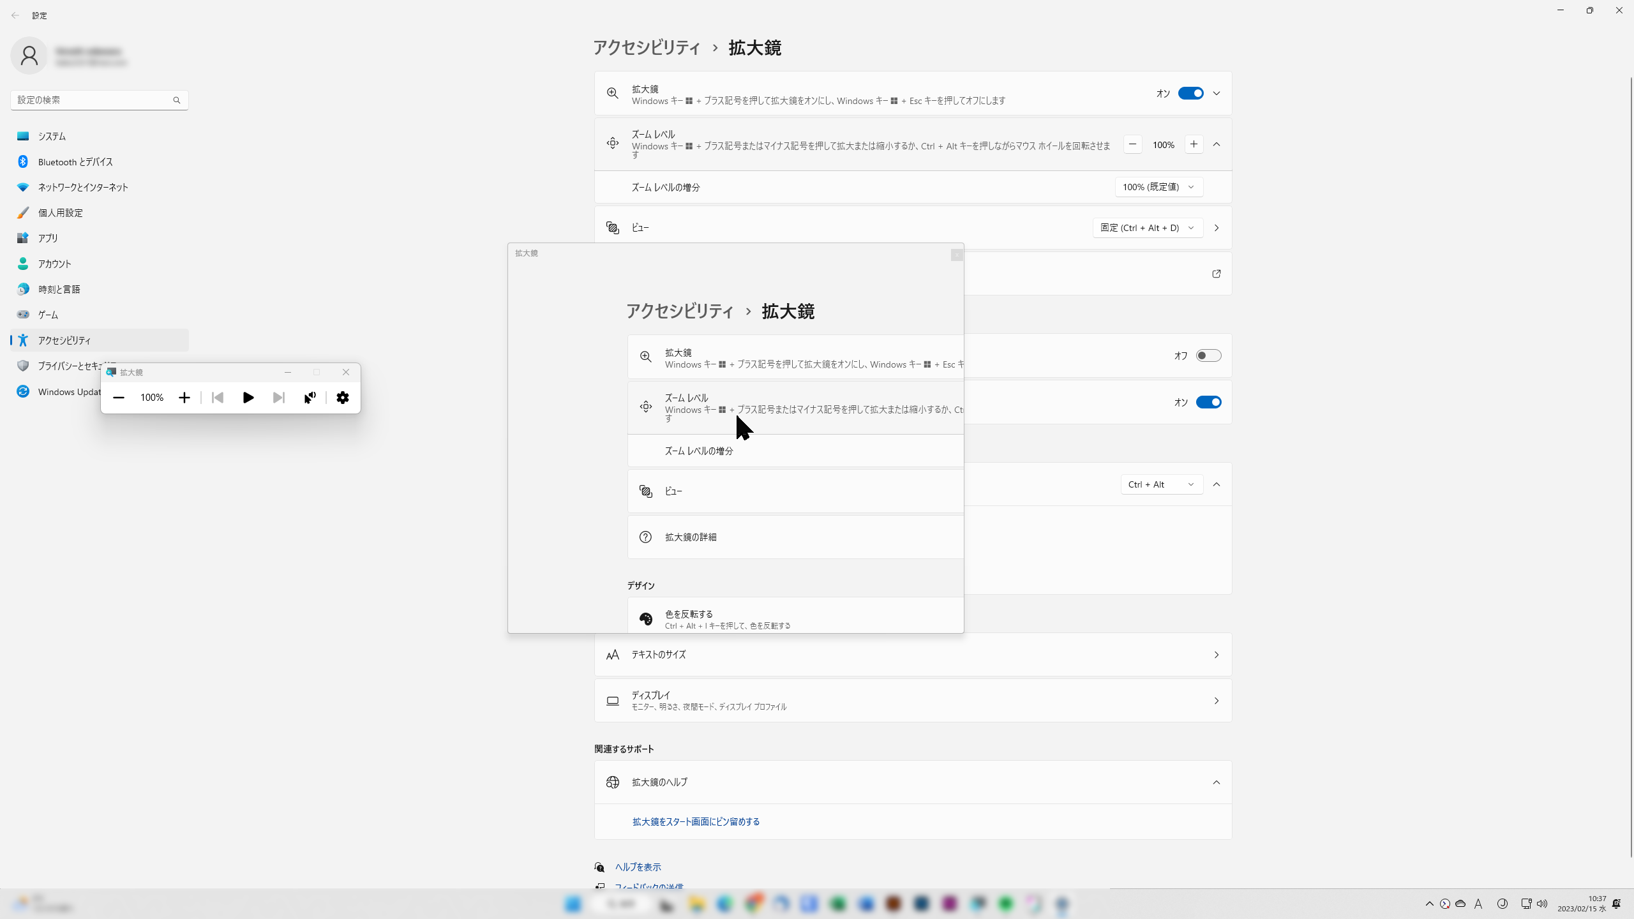The image size is (1634, 919).
Task: Open 個人用設定 in the sidebar
Action: click(60, 213)
